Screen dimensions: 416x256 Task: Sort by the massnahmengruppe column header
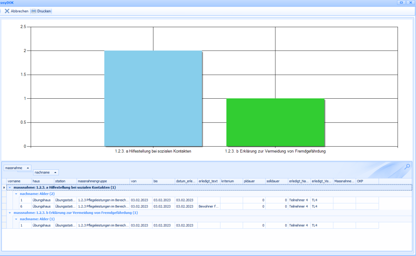[x=102, y=181]
